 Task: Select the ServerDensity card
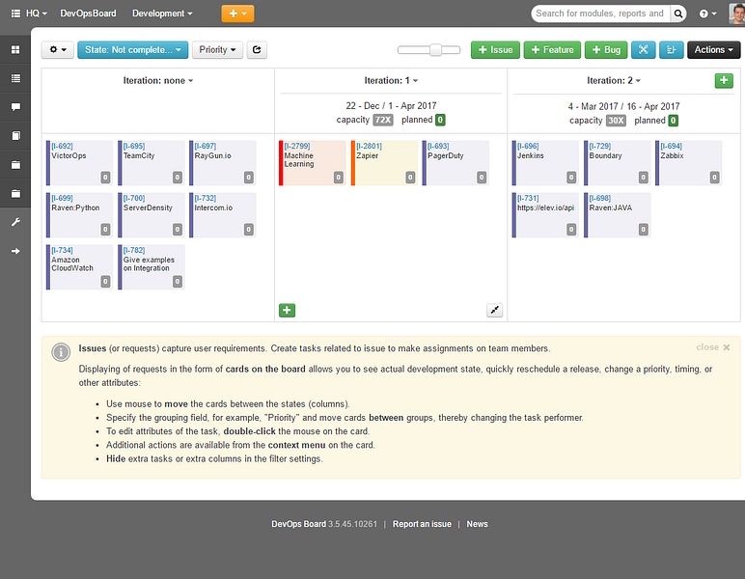click(152, 215)
